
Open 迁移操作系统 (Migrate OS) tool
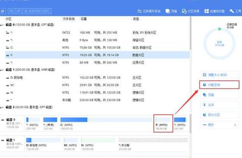[x=149, y=11]
